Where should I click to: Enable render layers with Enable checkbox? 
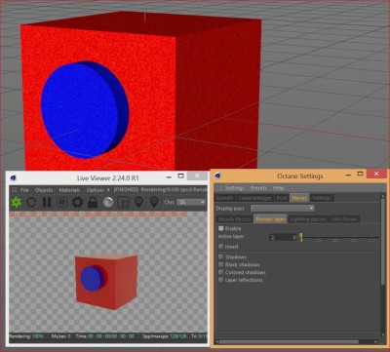coord(221,228)
